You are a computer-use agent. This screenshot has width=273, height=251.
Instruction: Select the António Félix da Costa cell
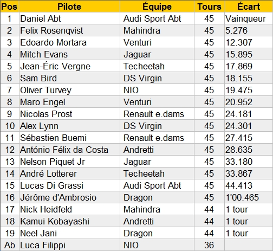(x=69, y=150)
